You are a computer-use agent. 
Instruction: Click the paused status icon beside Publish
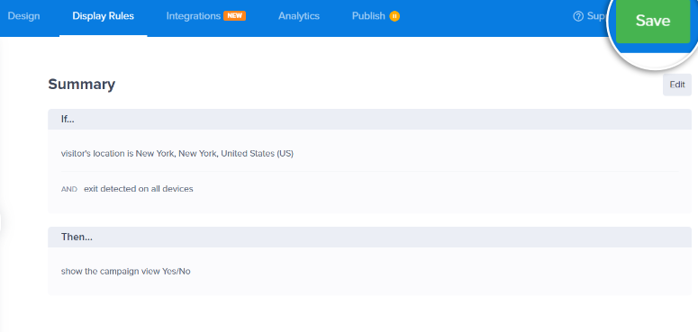click(x=394, y=16)
